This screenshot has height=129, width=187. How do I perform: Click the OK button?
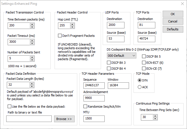point(173,14)
